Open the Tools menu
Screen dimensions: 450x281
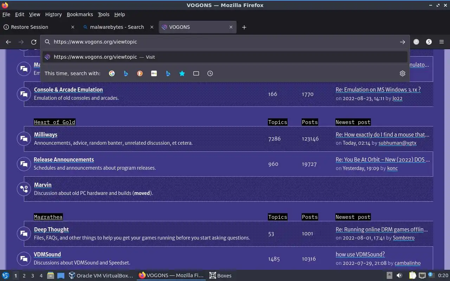(103, 14)
